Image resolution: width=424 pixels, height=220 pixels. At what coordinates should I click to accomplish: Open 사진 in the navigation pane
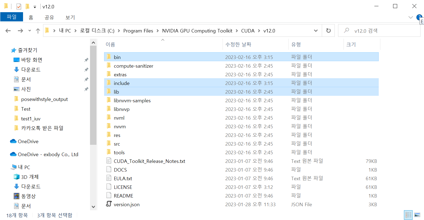(26, 89)
